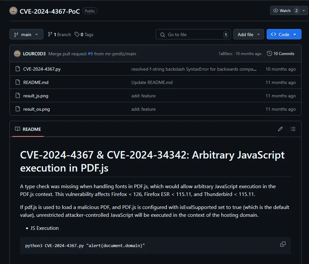Open the 'resolved f-string backslash SyntaxError' commit message

click(x=194, y=69)
